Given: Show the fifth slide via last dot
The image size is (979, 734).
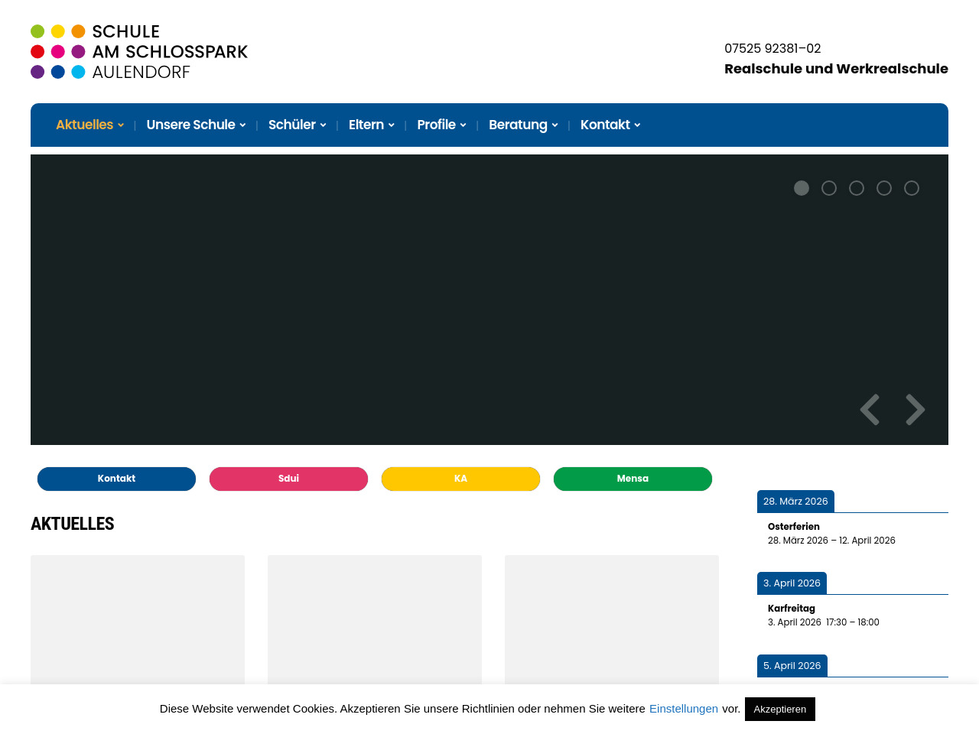Looking at the screenshot, I should (x=912, y=188).
